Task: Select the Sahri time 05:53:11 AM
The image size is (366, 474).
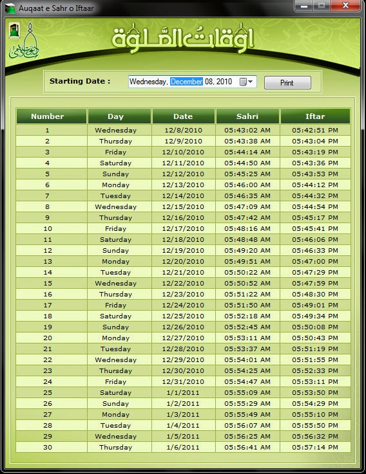Action: pos(247,338)
